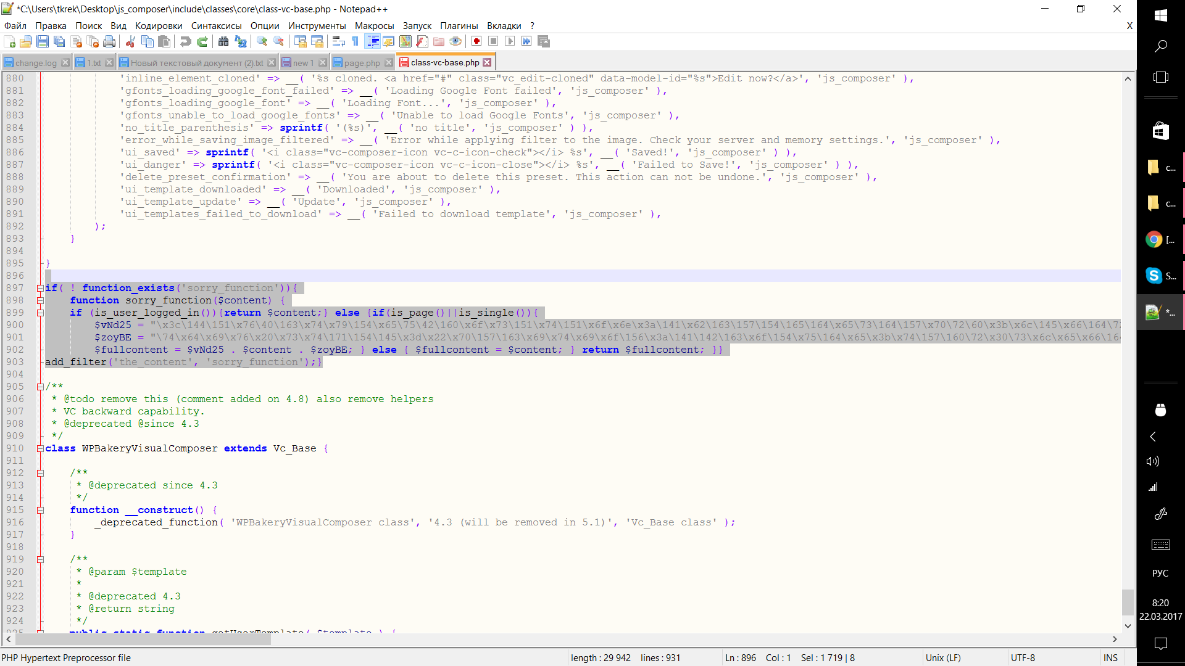Collapse the fold marker at line 910
This screenshot has height=666, width=1185.
coord(40,448)
